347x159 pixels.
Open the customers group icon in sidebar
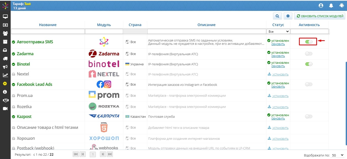(5, 33)
